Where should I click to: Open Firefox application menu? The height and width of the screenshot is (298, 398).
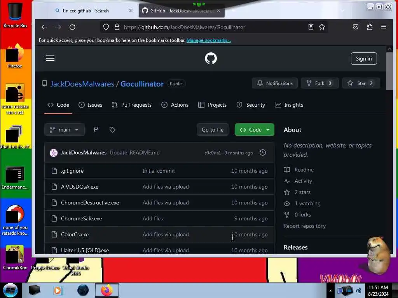pos(384,27)
